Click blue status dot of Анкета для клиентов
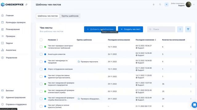Image resolution: width=197 pixels, height=110 pixels. 45,54
